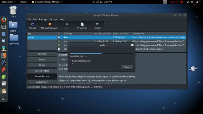The height and width of the screenshot is (114, 203).
Task: Open the Package menu
Action: [x=43, y=19]
